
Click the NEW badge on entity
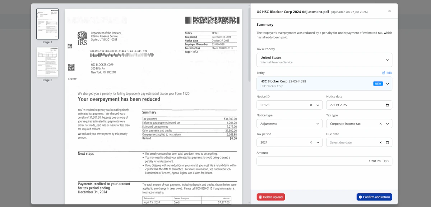tap(378, 84)
